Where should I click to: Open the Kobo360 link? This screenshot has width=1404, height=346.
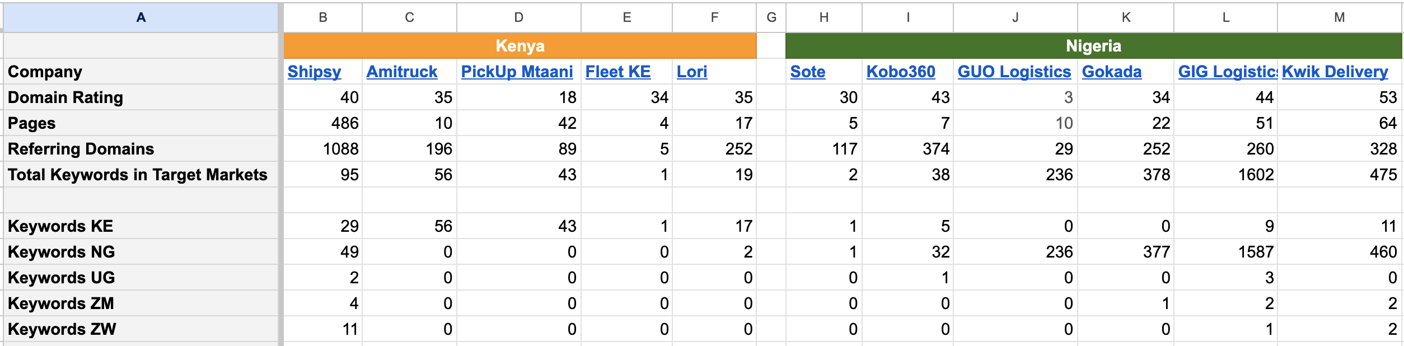tap(900, 72)
